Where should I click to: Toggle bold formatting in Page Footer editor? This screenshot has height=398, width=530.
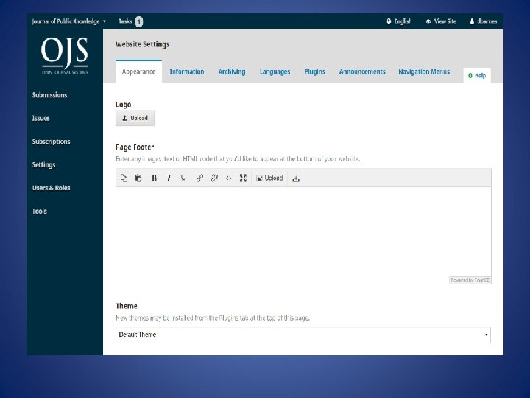point(154,178)
